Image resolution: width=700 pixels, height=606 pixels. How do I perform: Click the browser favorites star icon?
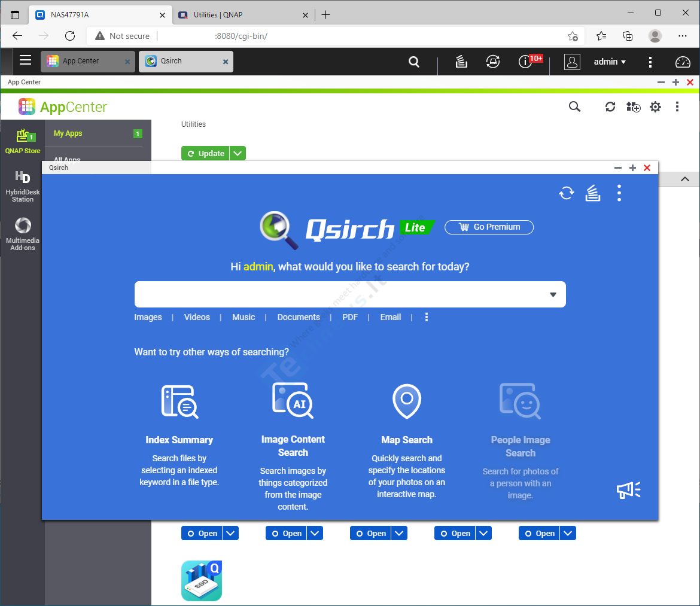coord(601,36)
